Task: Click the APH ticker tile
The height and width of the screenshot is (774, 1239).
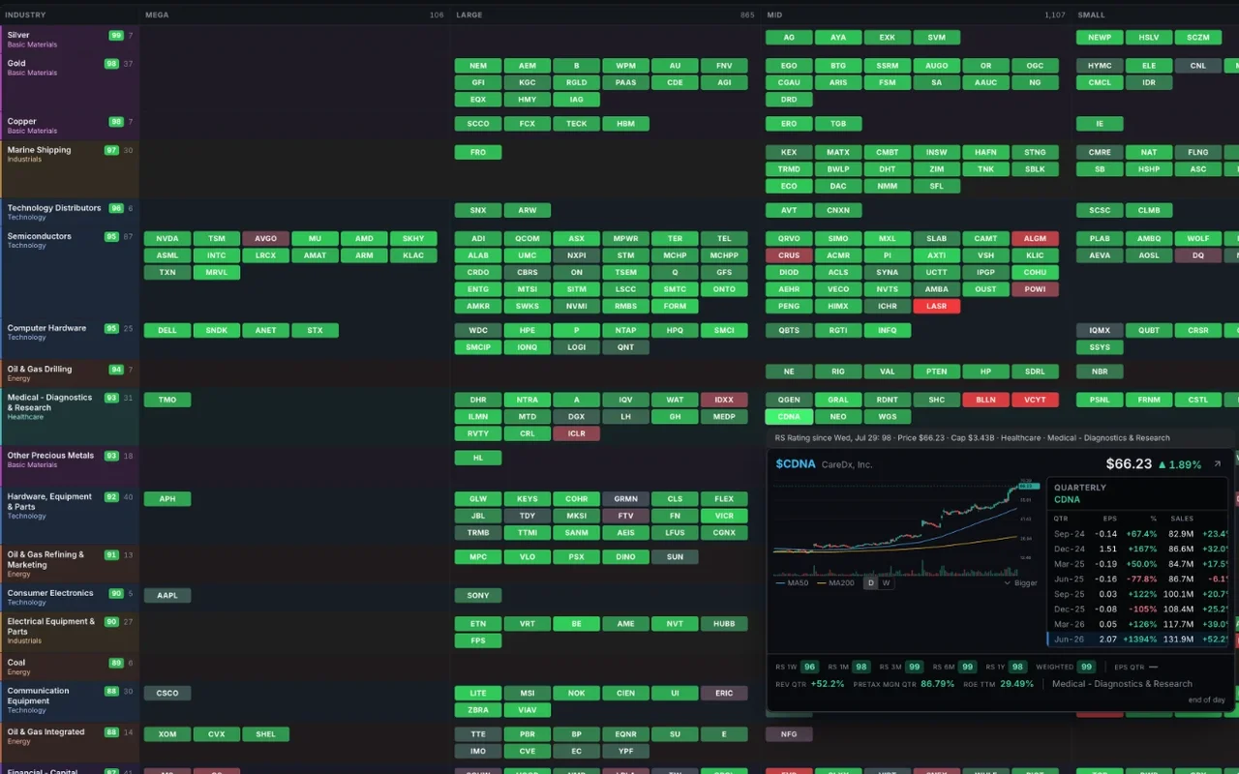Action: [x=167, y=499]
